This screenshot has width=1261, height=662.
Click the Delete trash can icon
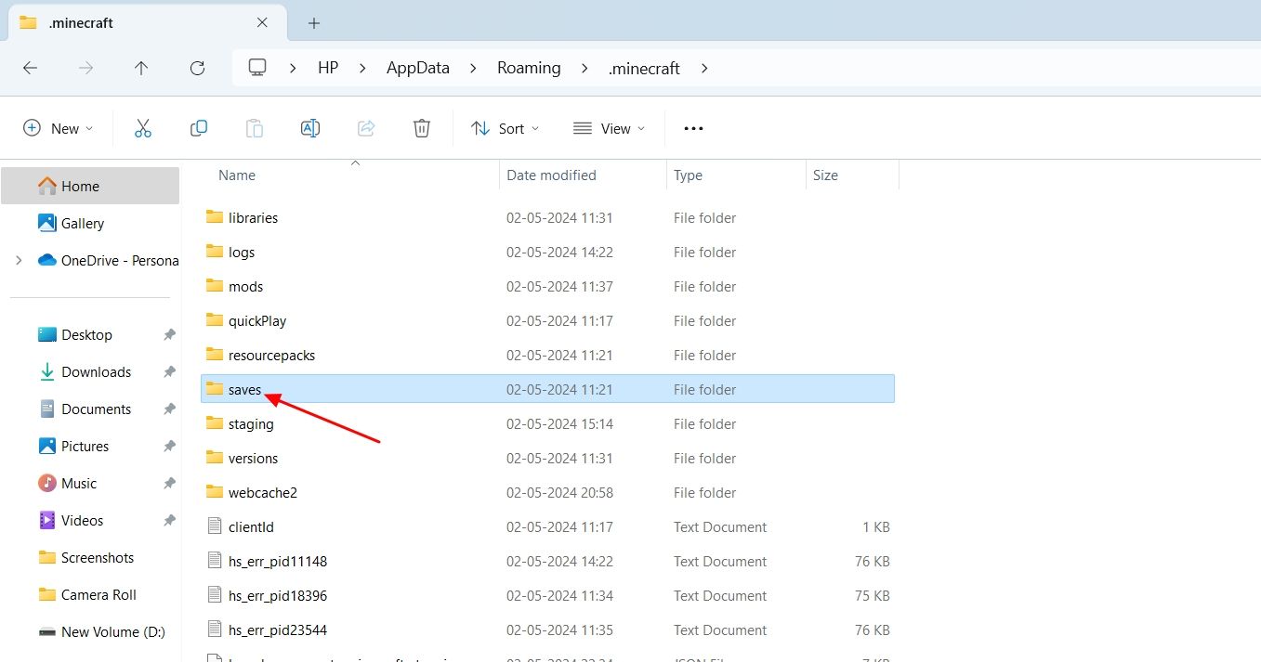(422, 129)
